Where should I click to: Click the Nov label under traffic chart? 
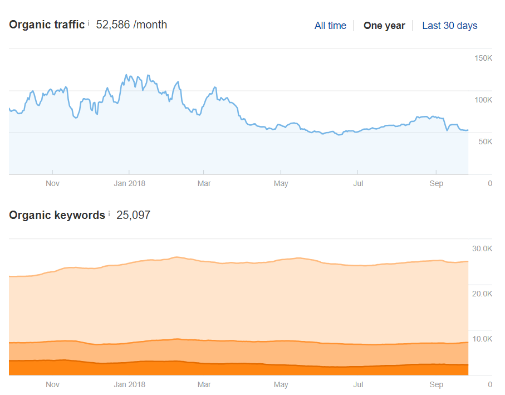tap(52, 183)
